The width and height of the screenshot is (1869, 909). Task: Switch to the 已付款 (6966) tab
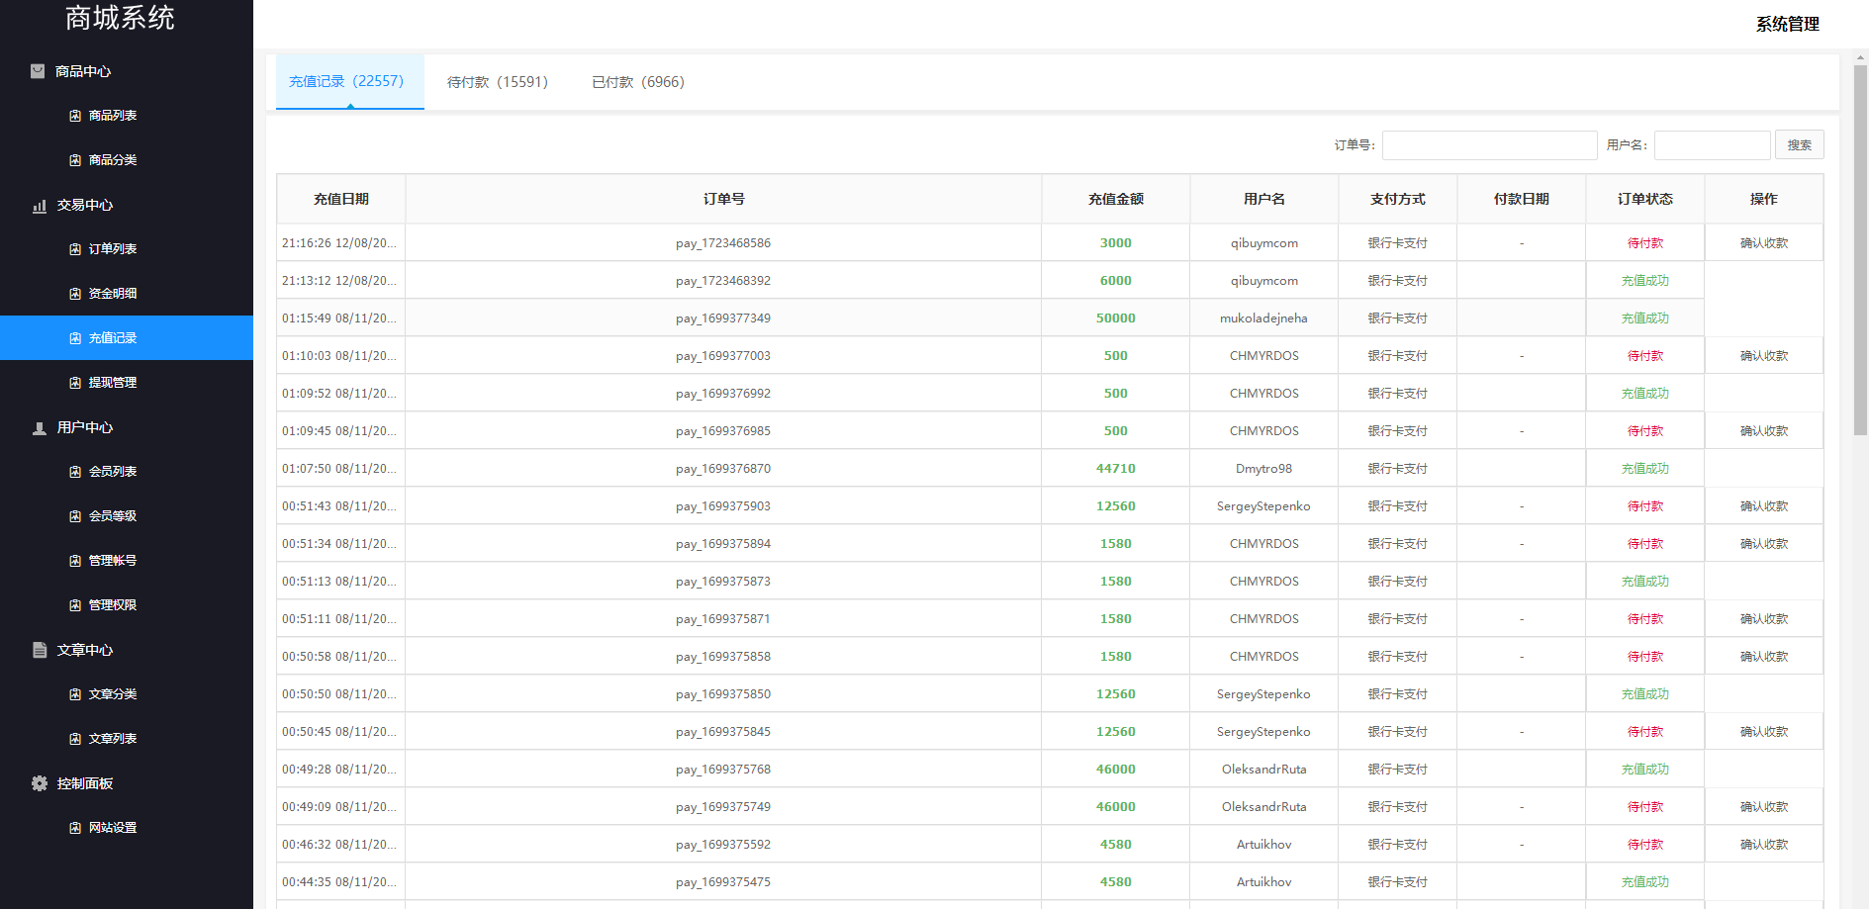[637, 82]
